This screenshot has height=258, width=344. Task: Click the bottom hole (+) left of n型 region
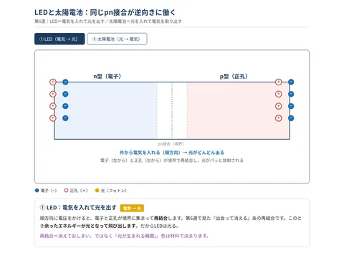coord(53,118)
